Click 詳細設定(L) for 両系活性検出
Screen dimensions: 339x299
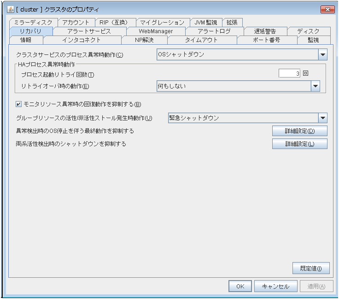[x=299, y=144]
